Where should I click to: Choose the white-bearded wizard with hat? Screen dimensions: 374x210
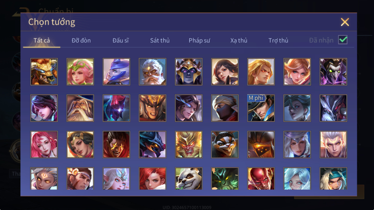80,108
